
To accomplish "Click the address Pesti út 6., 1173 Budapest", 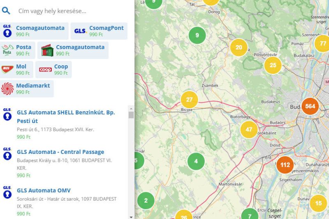I will pyautogui.click(x=56, y=130).
